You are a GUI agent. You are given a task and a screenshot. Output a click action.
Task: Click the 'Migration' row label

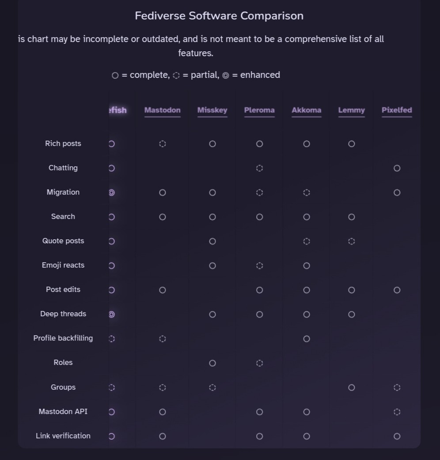coord(63,192)
